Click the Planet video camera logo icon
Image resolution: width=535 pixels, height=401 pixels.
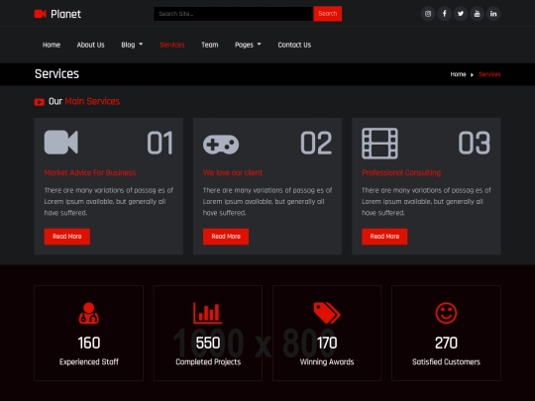point(40,14)
